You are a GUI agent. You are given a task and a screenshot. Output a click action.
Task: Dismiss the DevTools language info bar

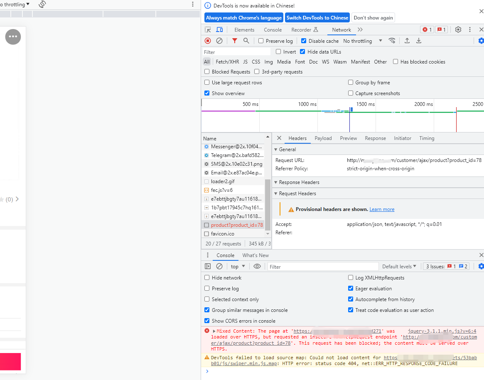pyautogui.click(x=481, y=11)
